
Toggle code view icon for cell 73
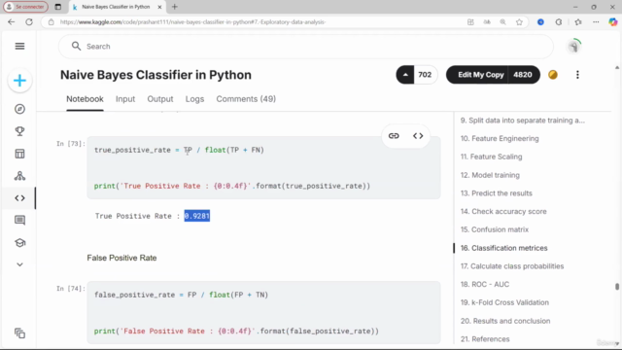pyautogui.click(x=418, y=136)
